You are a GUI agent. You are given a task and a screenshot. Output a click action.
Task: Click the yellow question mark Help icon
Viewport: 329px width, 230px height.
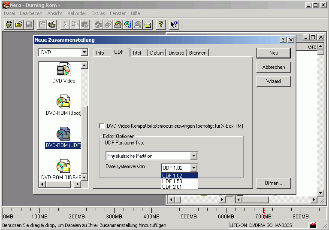point(161,25)
